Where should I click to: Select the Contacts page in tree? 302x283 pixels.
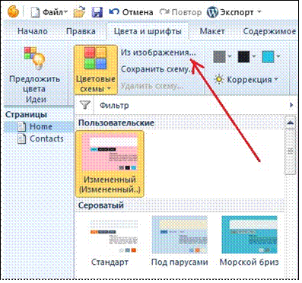click(x=40, y=138)
